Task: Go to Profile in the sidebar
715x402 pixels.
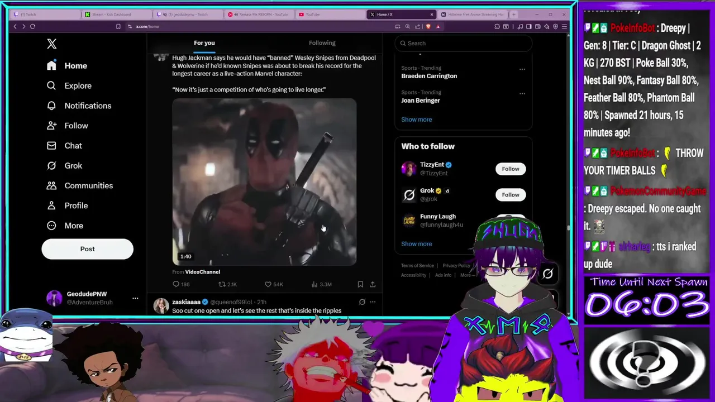Action: (67, 205)
